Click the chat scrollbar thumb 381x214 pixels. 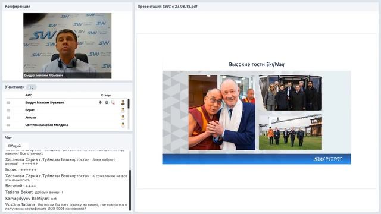130,190
